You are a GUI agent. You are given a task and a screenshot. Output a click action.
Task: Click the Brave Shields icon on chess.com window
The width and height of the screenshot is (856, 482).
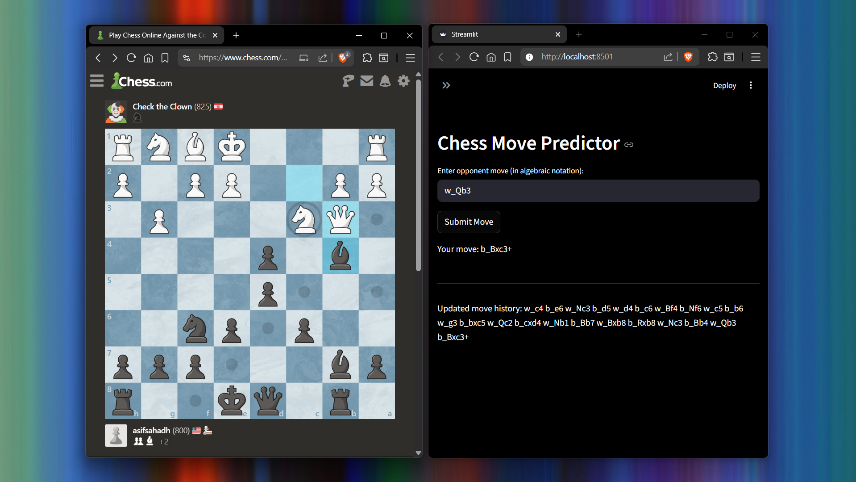click(x=343, y=58)
